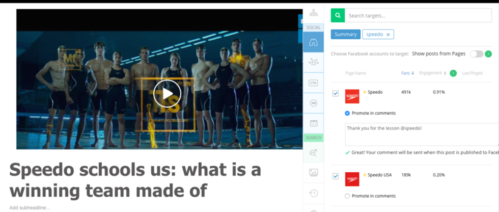499x212 pixels.
Task: Open the sitemap hierarchy icon in sidebar
Action: (314, 13)
